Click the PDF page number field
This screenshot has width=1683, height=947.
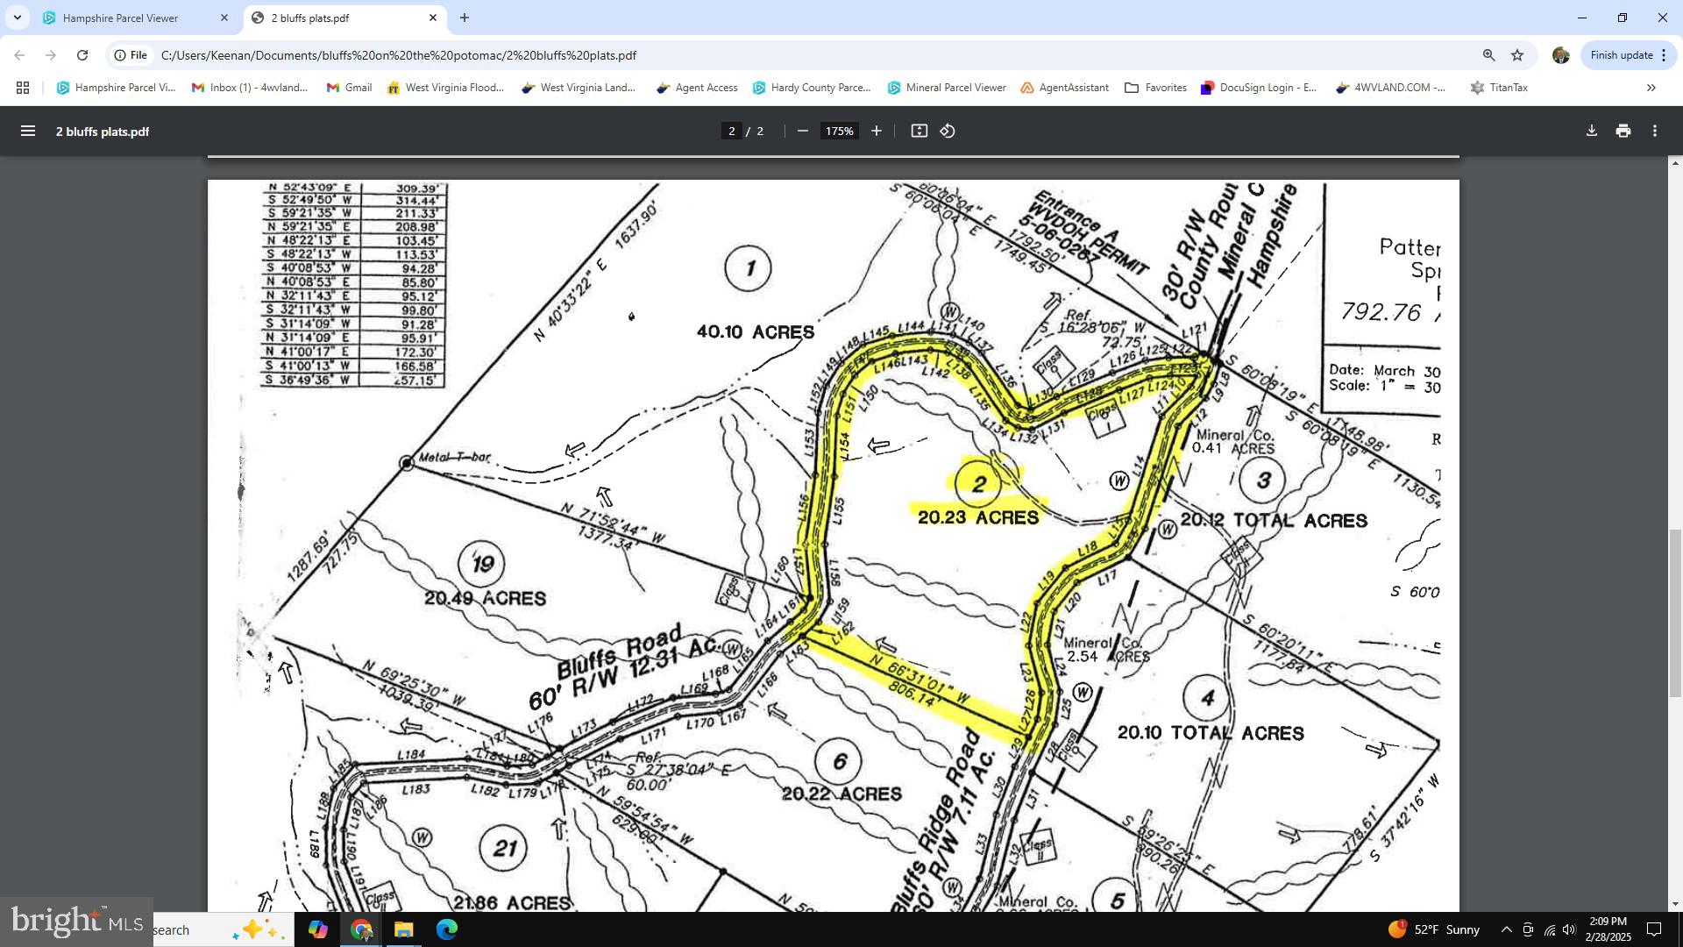pos(731,131)
